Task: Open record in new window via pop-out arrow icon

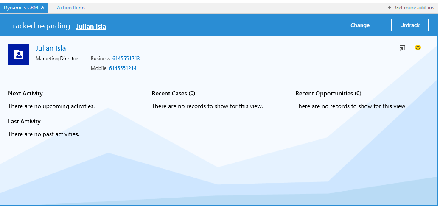Action: tap(402, 48)
